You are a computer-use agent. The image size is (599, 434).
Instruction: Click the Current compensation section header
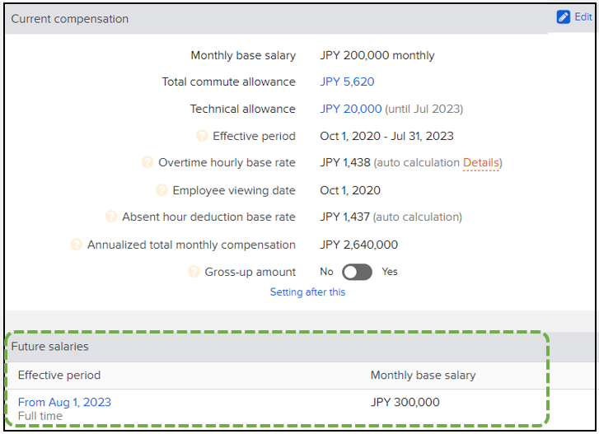click(70, 18)
